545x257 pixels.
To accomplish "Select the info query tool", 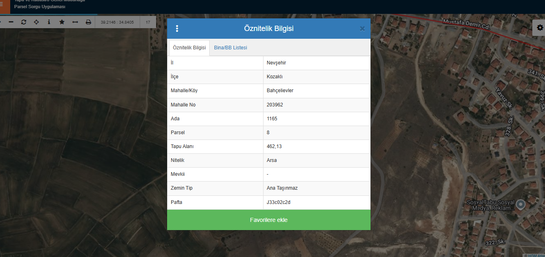I will pyautogui.click(x=49, y=22).
